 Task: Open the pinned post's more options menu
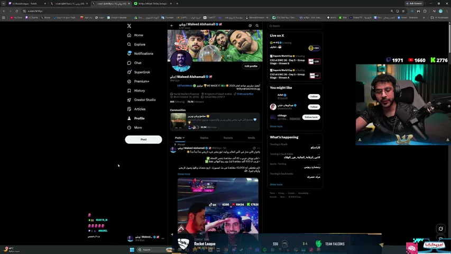[x=259, y=148]
